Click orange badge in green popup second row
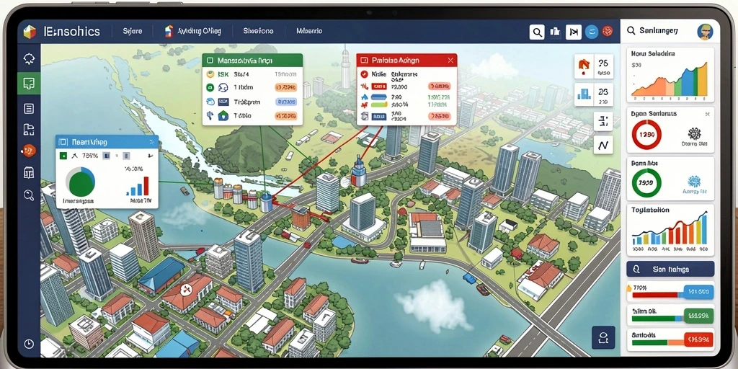This screenshot has height=369, width=738. click(285, 87)
